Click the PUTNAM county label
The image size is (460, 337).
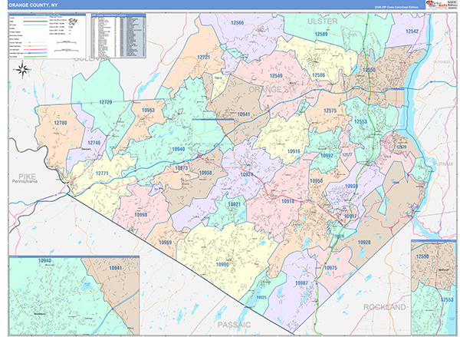(x=443, y=164)
